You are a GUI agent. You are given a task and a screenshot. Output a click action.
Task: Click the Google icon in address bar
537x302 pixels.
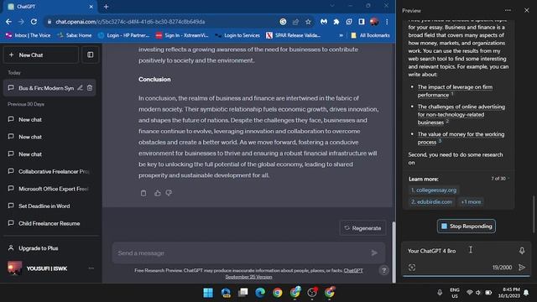(x=283, y=22)
